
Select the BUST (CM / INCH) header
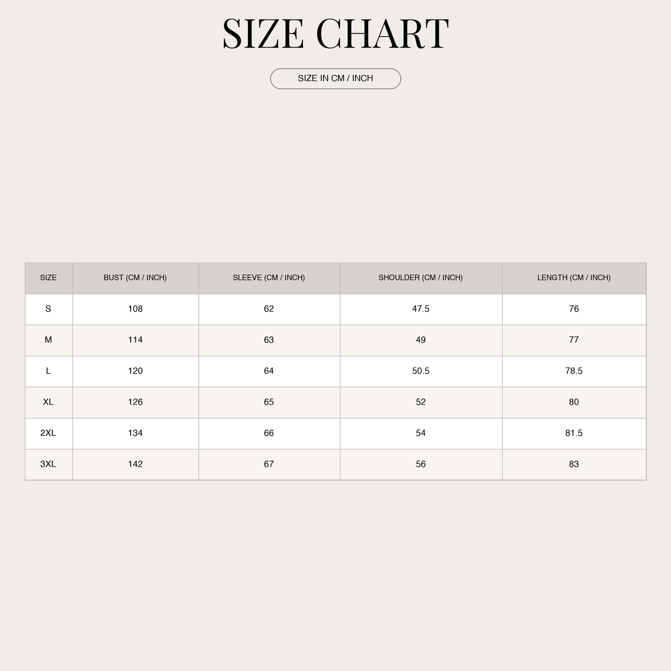tap(136, 278)
